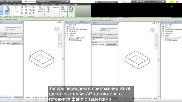This screenshot has width=182, height=102.
Task: Click the match type brush icon in Буфер обмена
Action: [x=22, y=13]
